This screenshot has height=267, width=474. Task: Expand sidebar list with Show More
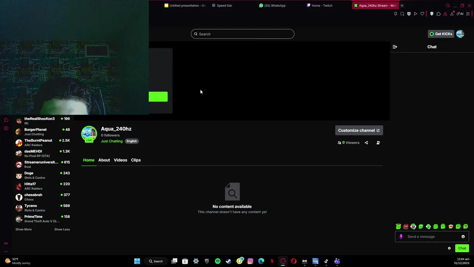tap(23, 230)
